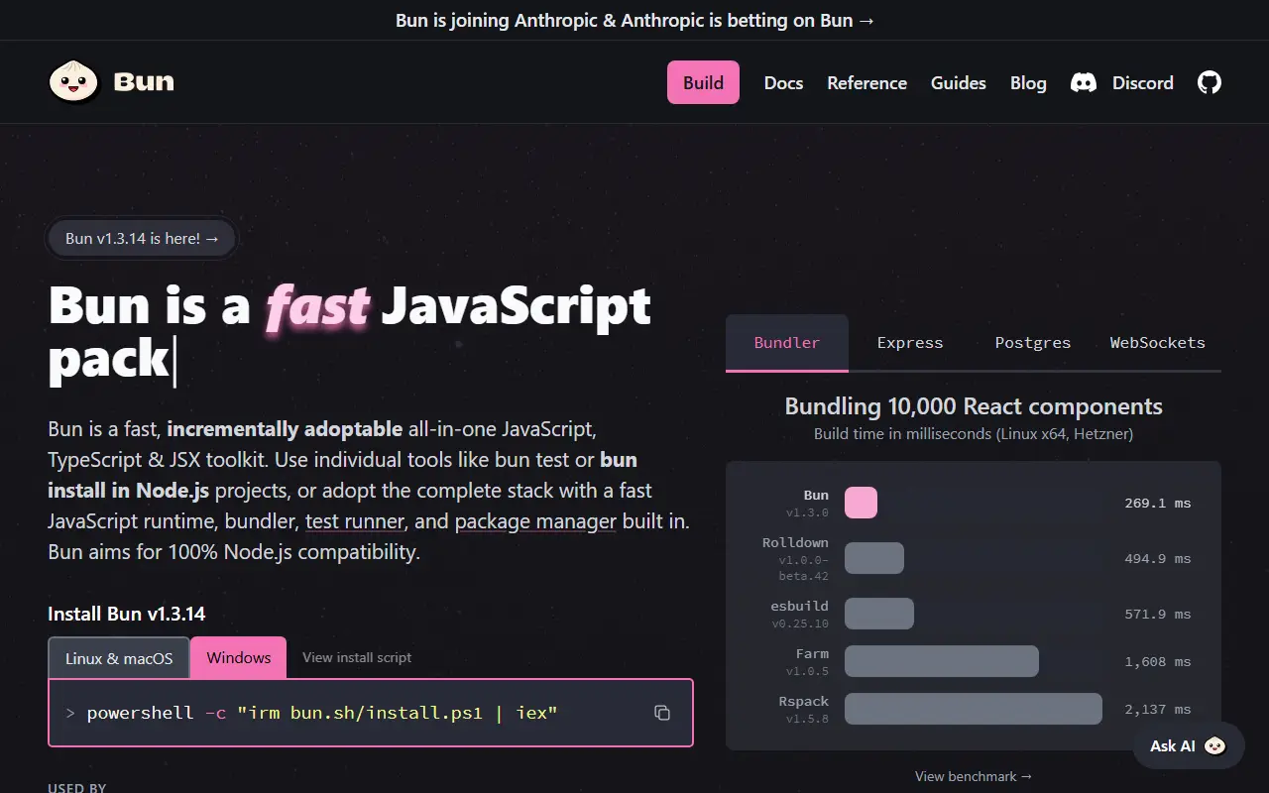Click the Install Bun v1.3.14 heading
The height and width of the screenshot is (793, 1269).
click(127, 615)
